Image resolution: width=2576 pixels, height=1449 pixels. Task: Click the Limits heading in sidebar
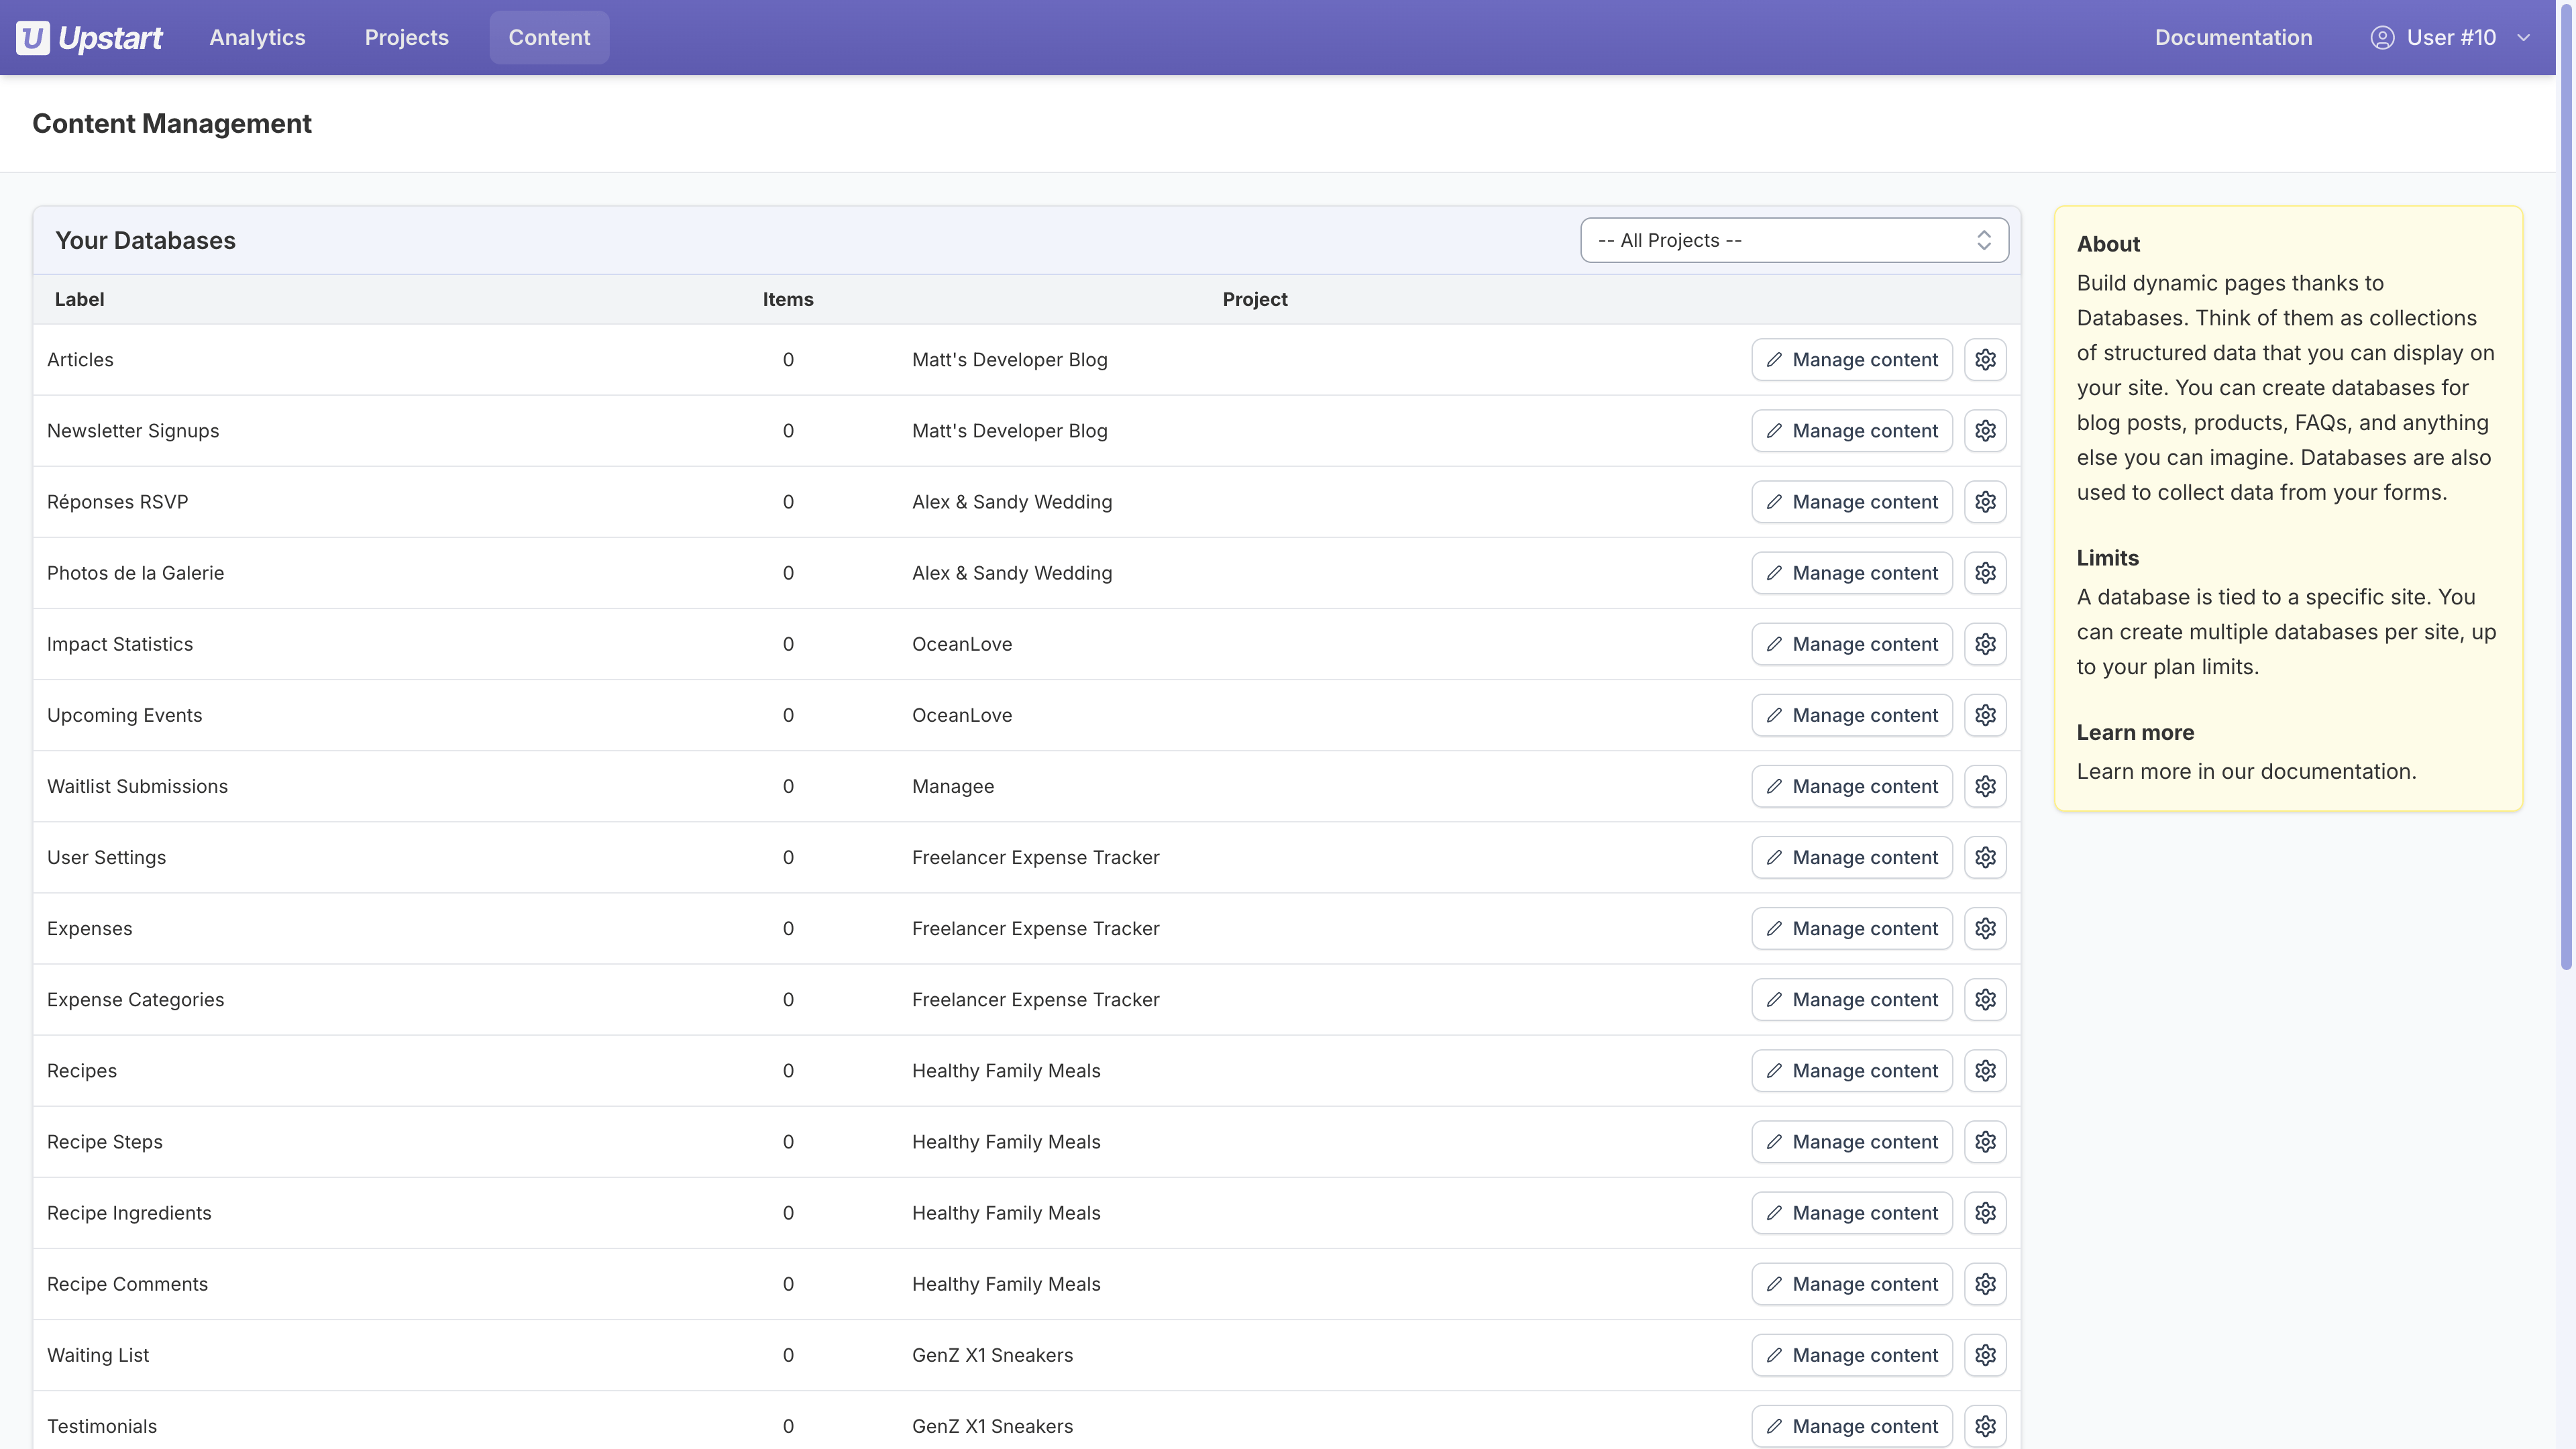tap(2107, 558)
